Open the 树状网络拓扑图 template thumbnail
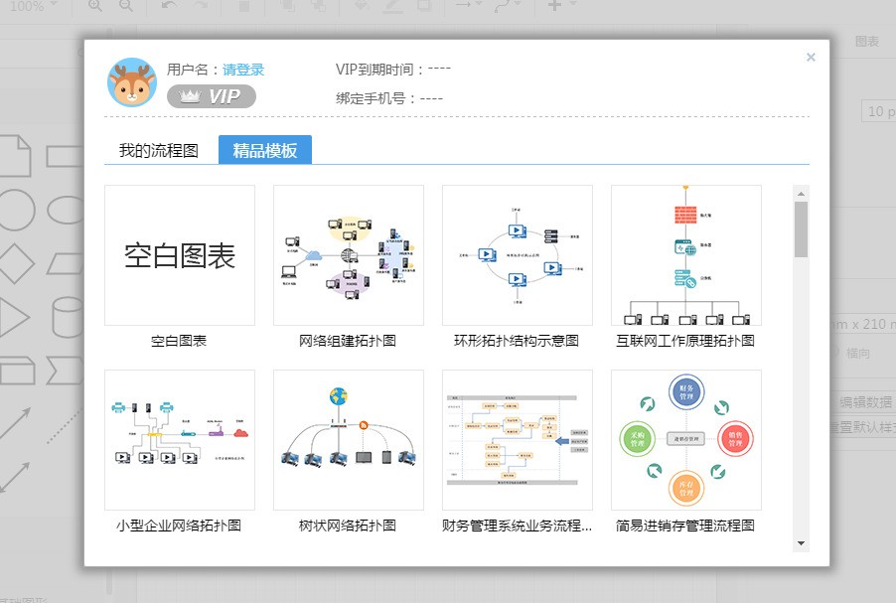896x603 pixels. [x=349, y=439]
